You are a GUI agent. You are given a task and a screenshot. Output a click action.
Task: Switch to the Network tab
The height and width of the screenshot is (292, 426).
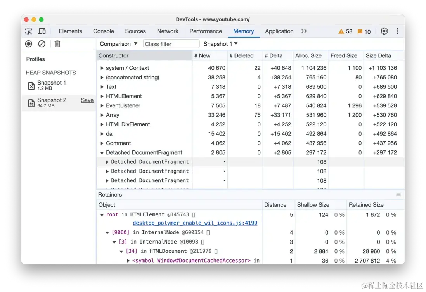pyautogui.click(x=168, y=31)
